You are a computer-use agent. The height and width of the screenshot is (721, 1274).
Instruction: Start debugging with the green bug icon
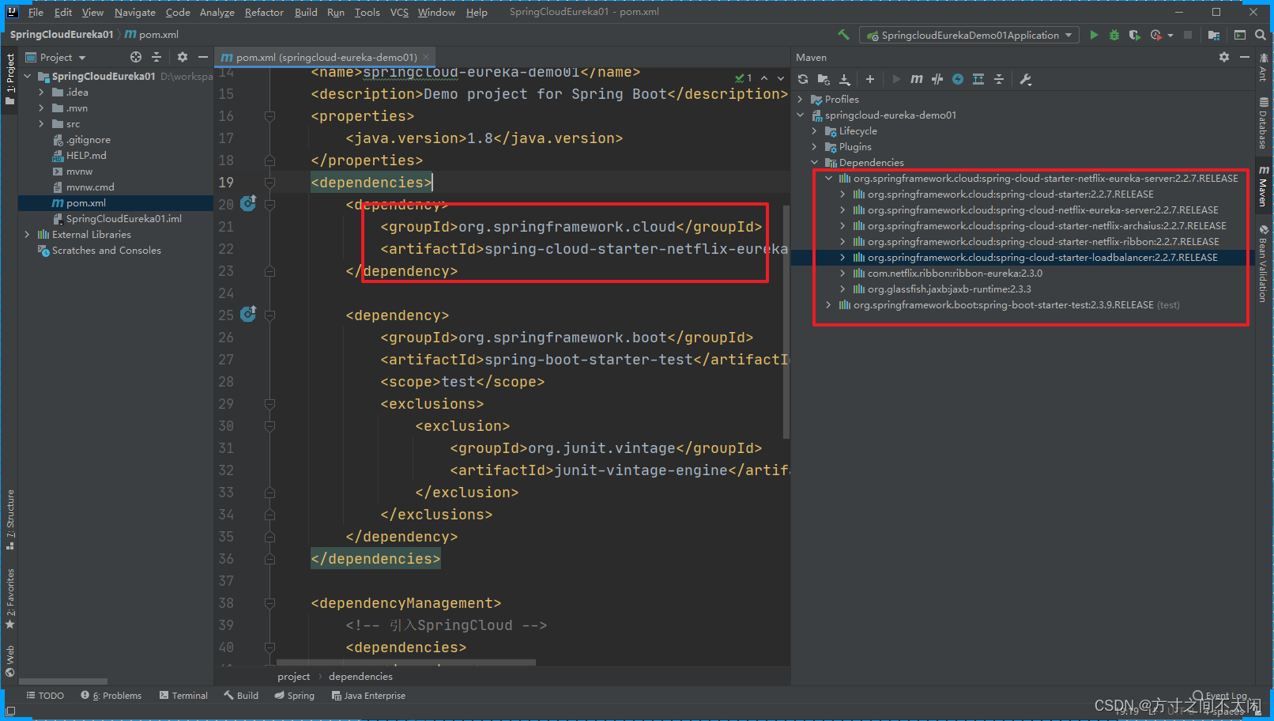click(1114, 35)
